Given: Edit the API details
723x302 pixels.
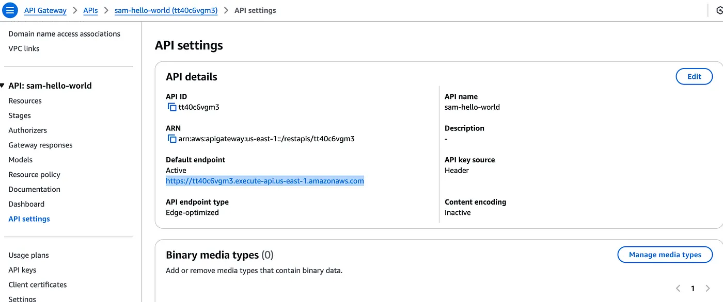Looking at the screenshot, I should (x=694, y=77).
